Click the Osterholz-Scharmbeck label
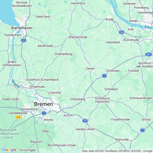153x153 pixels. (x=42, y=80)
